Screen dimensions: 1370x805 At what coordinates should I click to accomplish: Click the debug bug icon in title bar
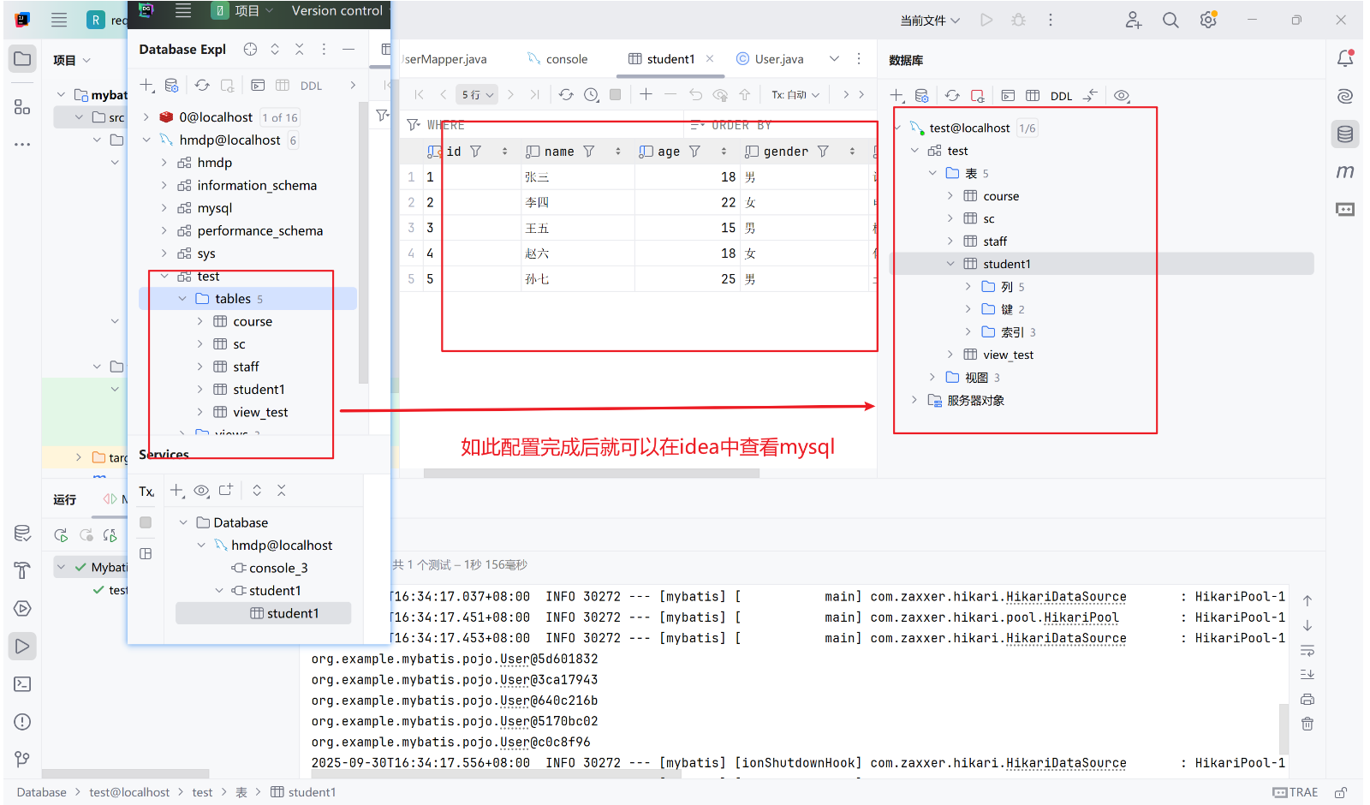[x=1018, y=20]
